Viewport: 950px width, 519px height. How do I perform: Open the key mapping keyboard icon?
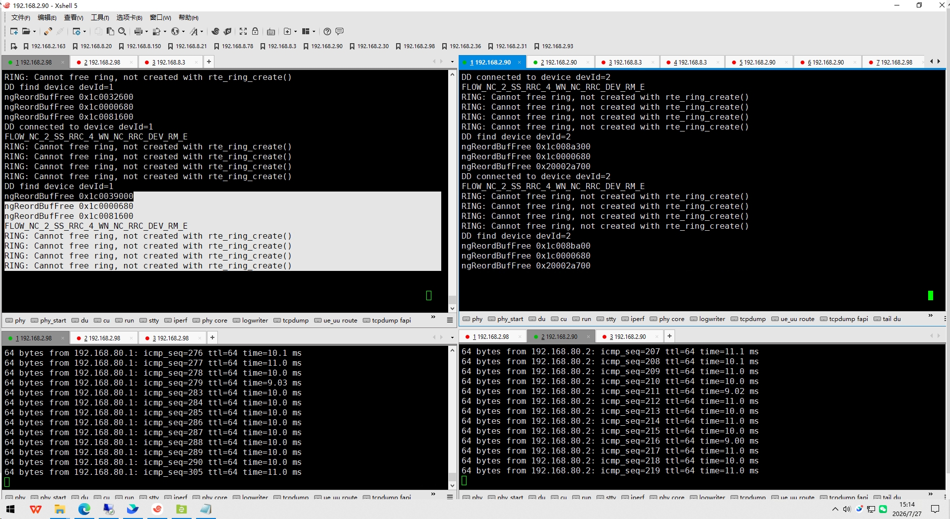(x=271, y=31)
